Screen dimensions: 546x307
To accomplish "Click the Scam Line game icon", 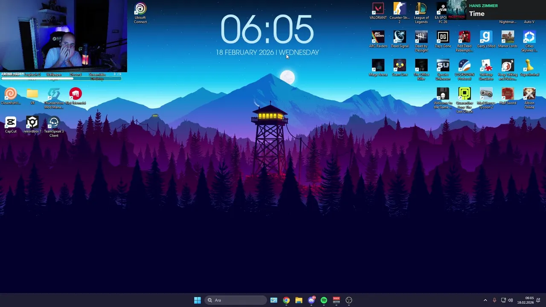I will [x=400, y=68].
